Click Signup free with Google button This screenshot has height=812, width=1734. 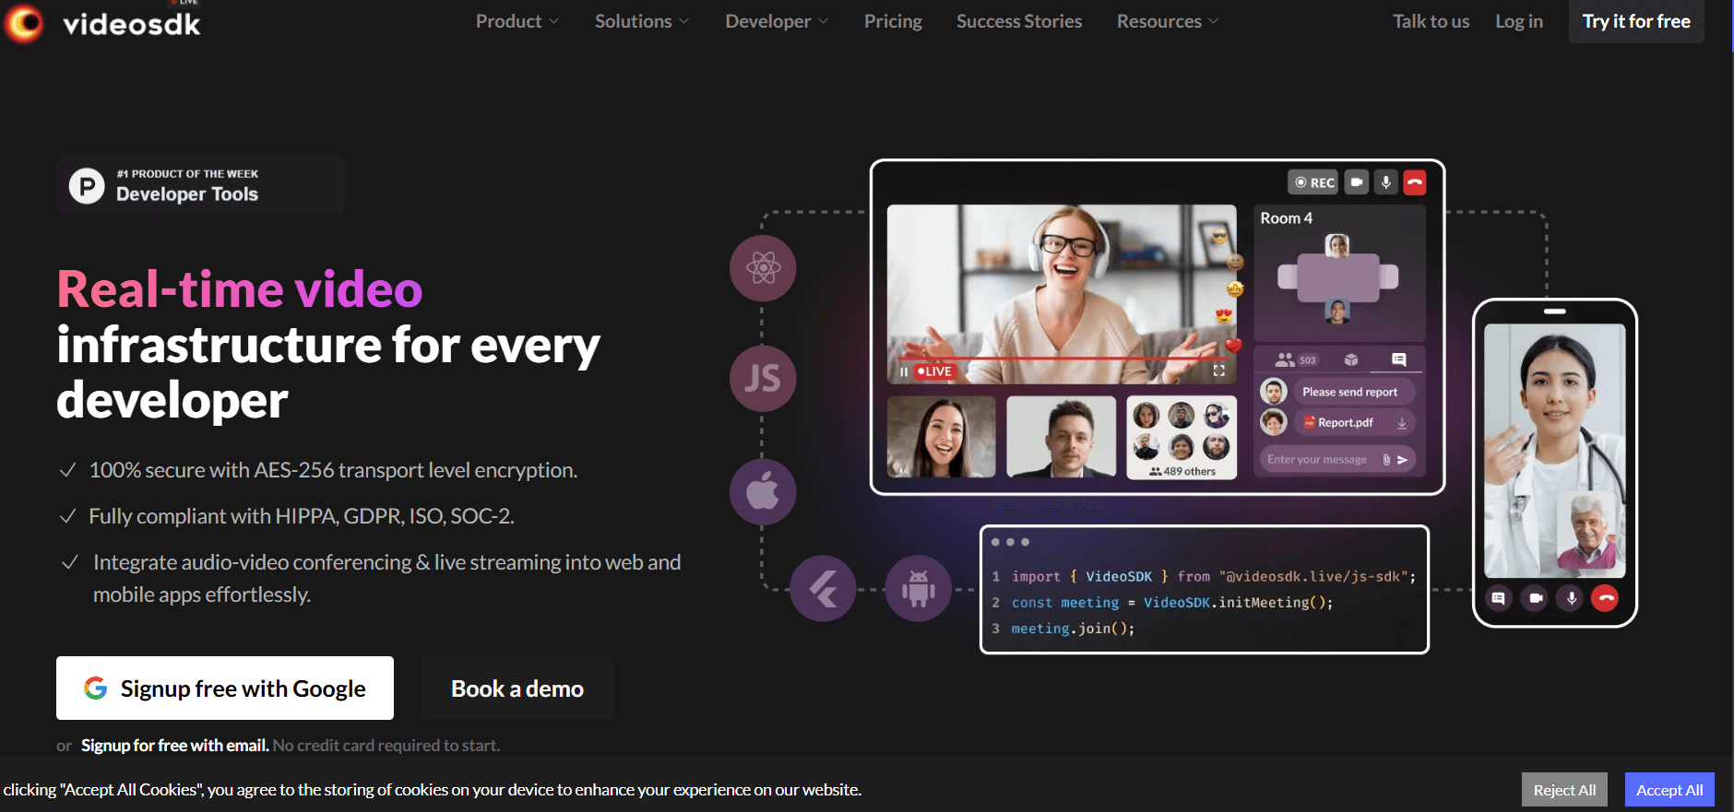pyautogui.click(x=225, y=688)
